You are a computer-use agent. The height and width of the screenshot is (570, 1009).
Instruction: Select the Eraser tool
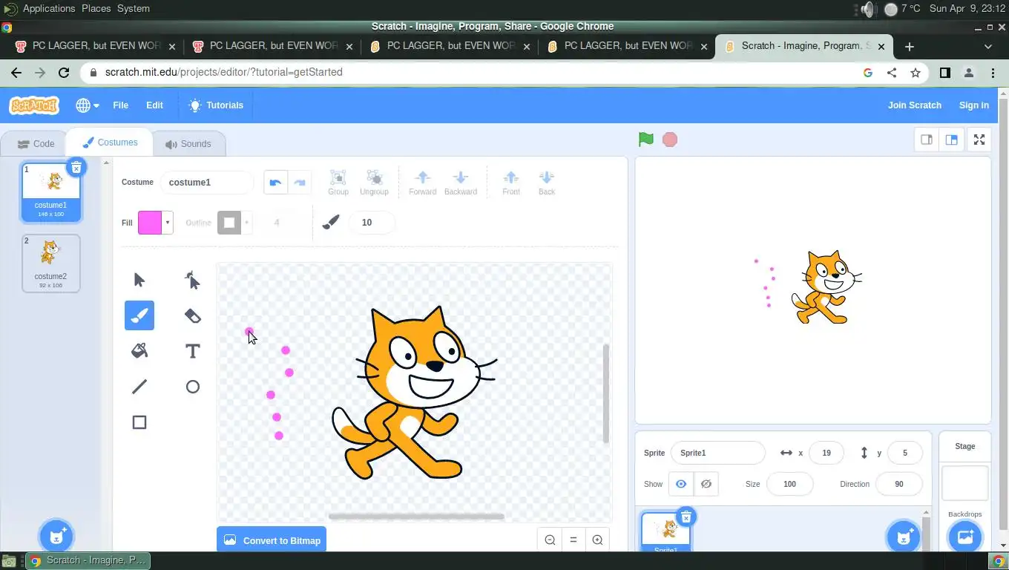point(192,315)
